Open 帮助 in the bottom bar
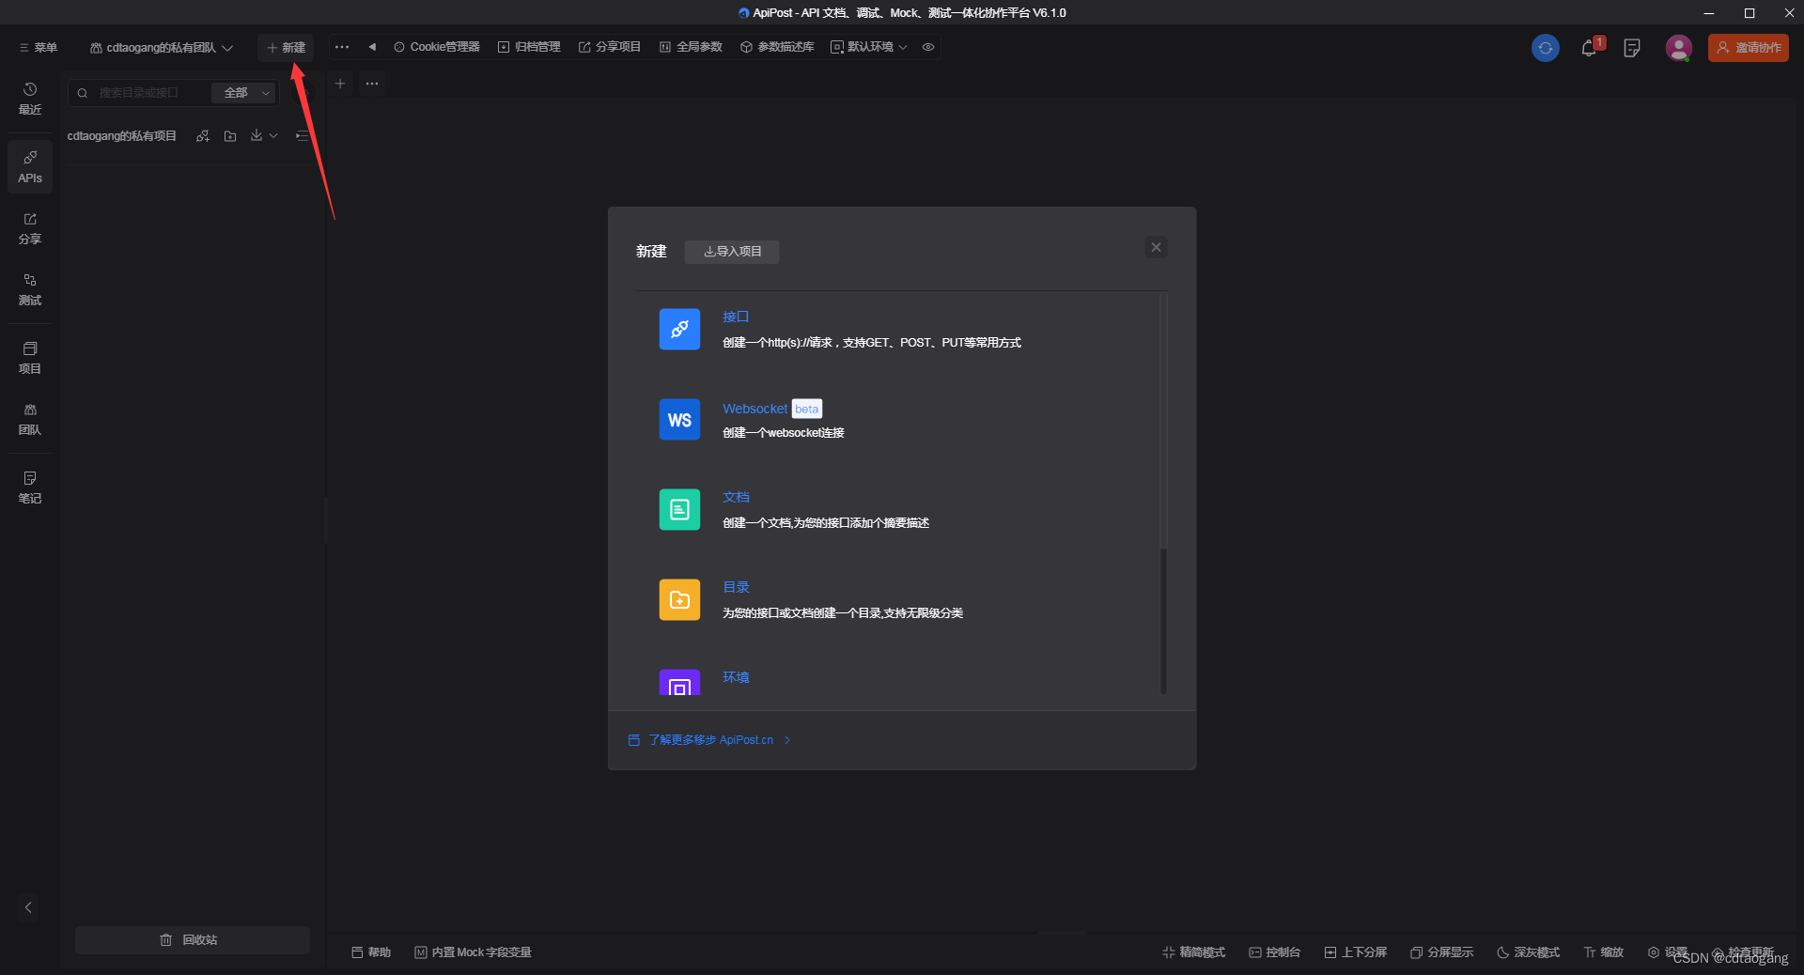 point(371,952)
